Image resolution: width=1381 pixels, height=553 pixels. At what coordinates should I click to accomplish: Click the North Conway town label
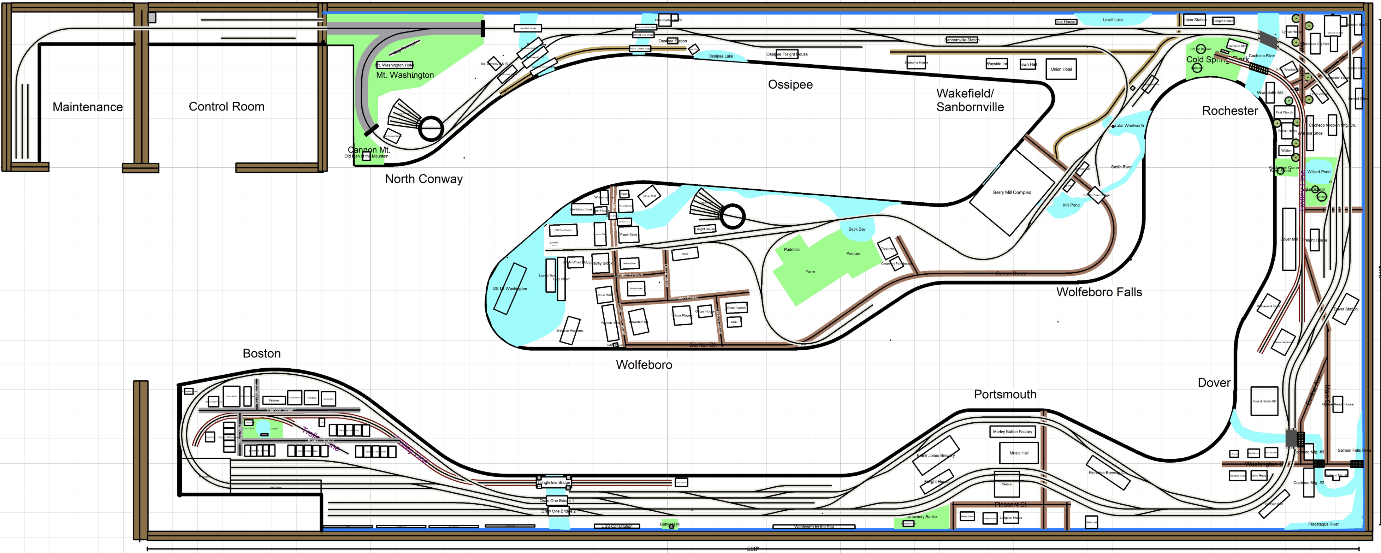click(423, 179)
